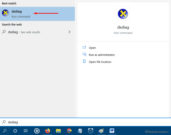Screen dimensions: 171x135
Task: Click the Open action icon
Action: (84, 47)
